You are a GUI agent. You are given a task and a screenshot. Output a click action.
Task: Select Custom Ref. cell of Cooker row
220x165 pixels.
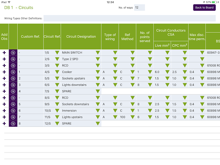(x=31, y=72)
